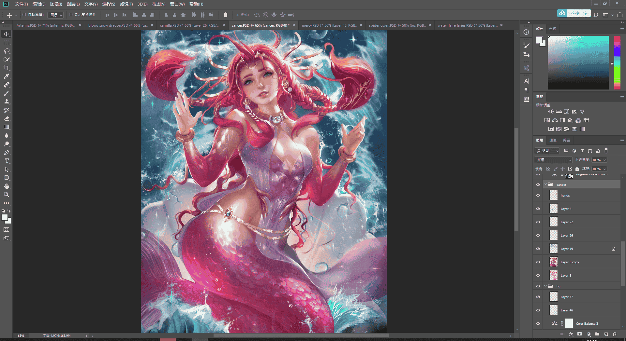Collapse the bg layer group
Viewport: 626px width, 341px height.
click(545, 286)
